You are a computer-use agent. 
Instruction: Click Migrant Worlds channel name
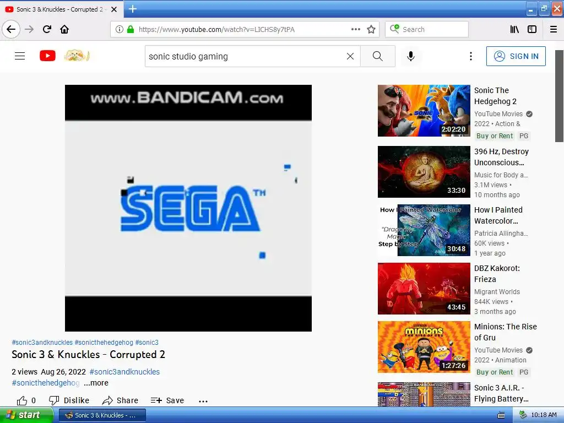click(497, 292)
